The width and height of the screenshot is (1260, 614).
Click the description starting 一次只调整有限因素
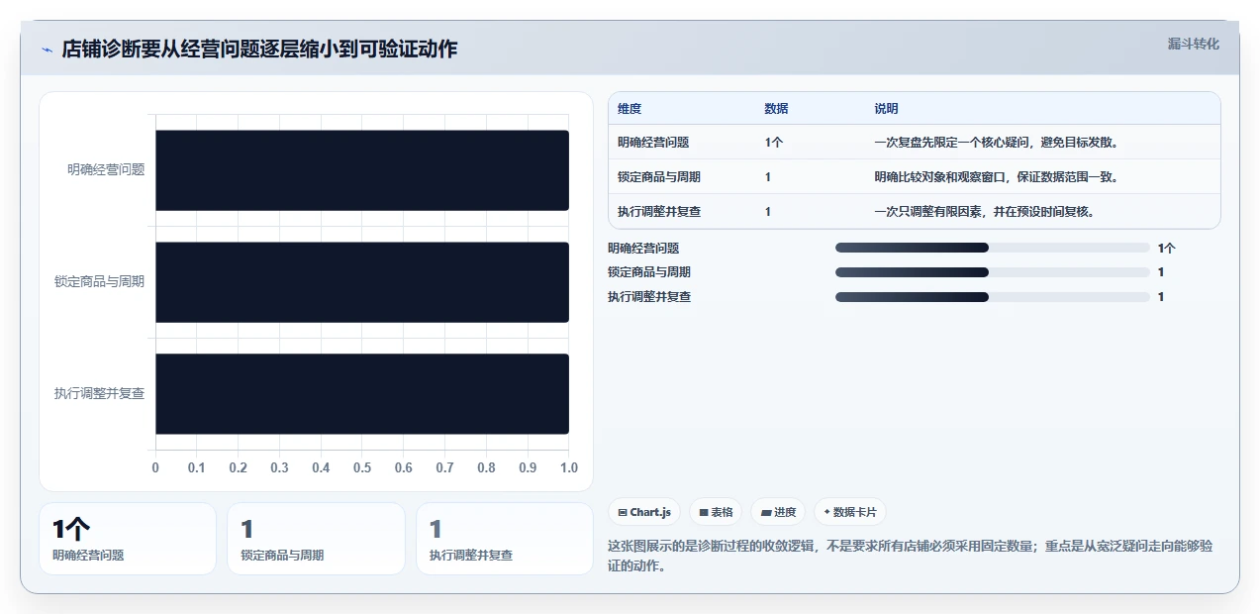(984, 212)
